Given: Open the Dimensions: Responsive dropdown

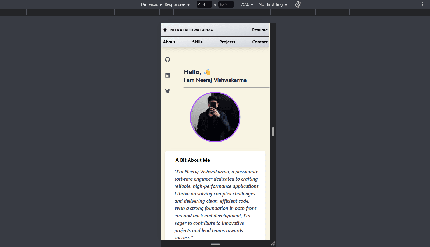Looking at the screenshot, I should (x=165, y=4).
